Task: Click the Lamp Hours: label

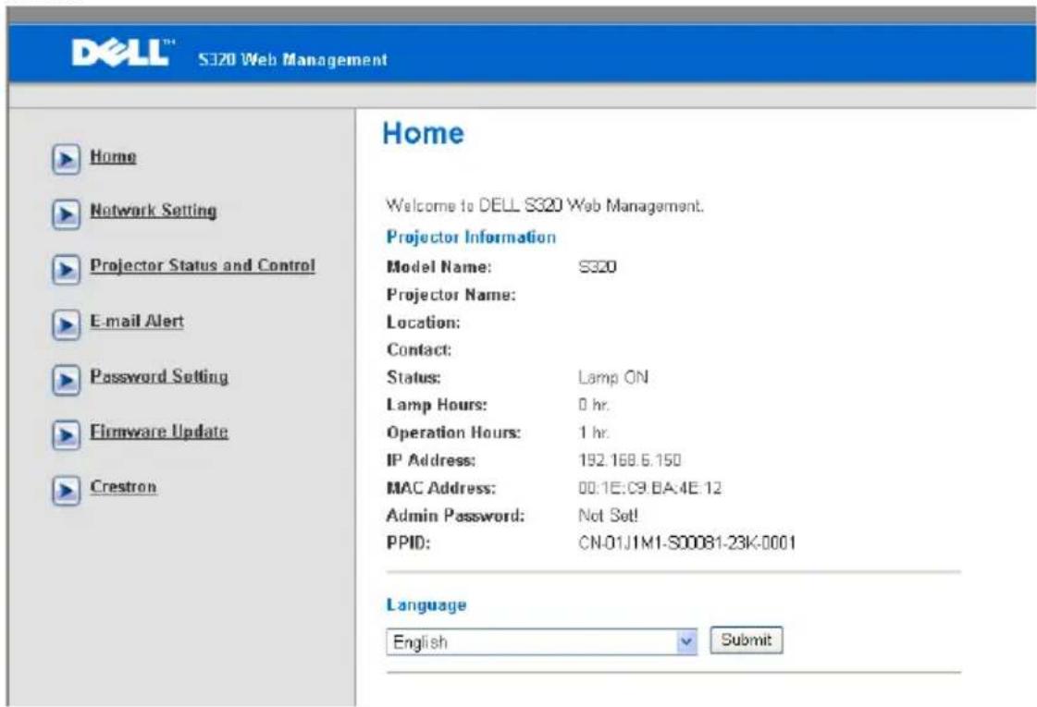Action: click(437, 405)
